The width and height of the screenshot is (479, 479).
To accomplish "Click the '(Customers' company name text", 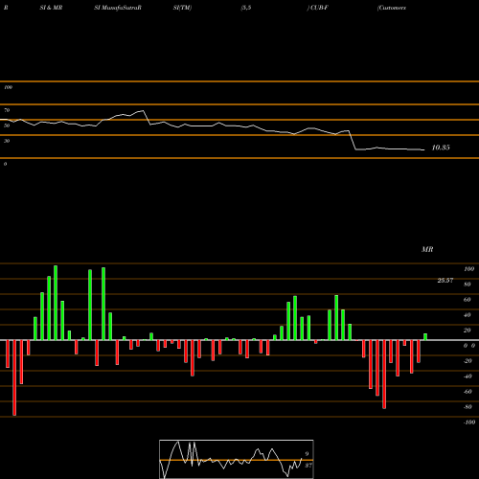I will (392, 8).
